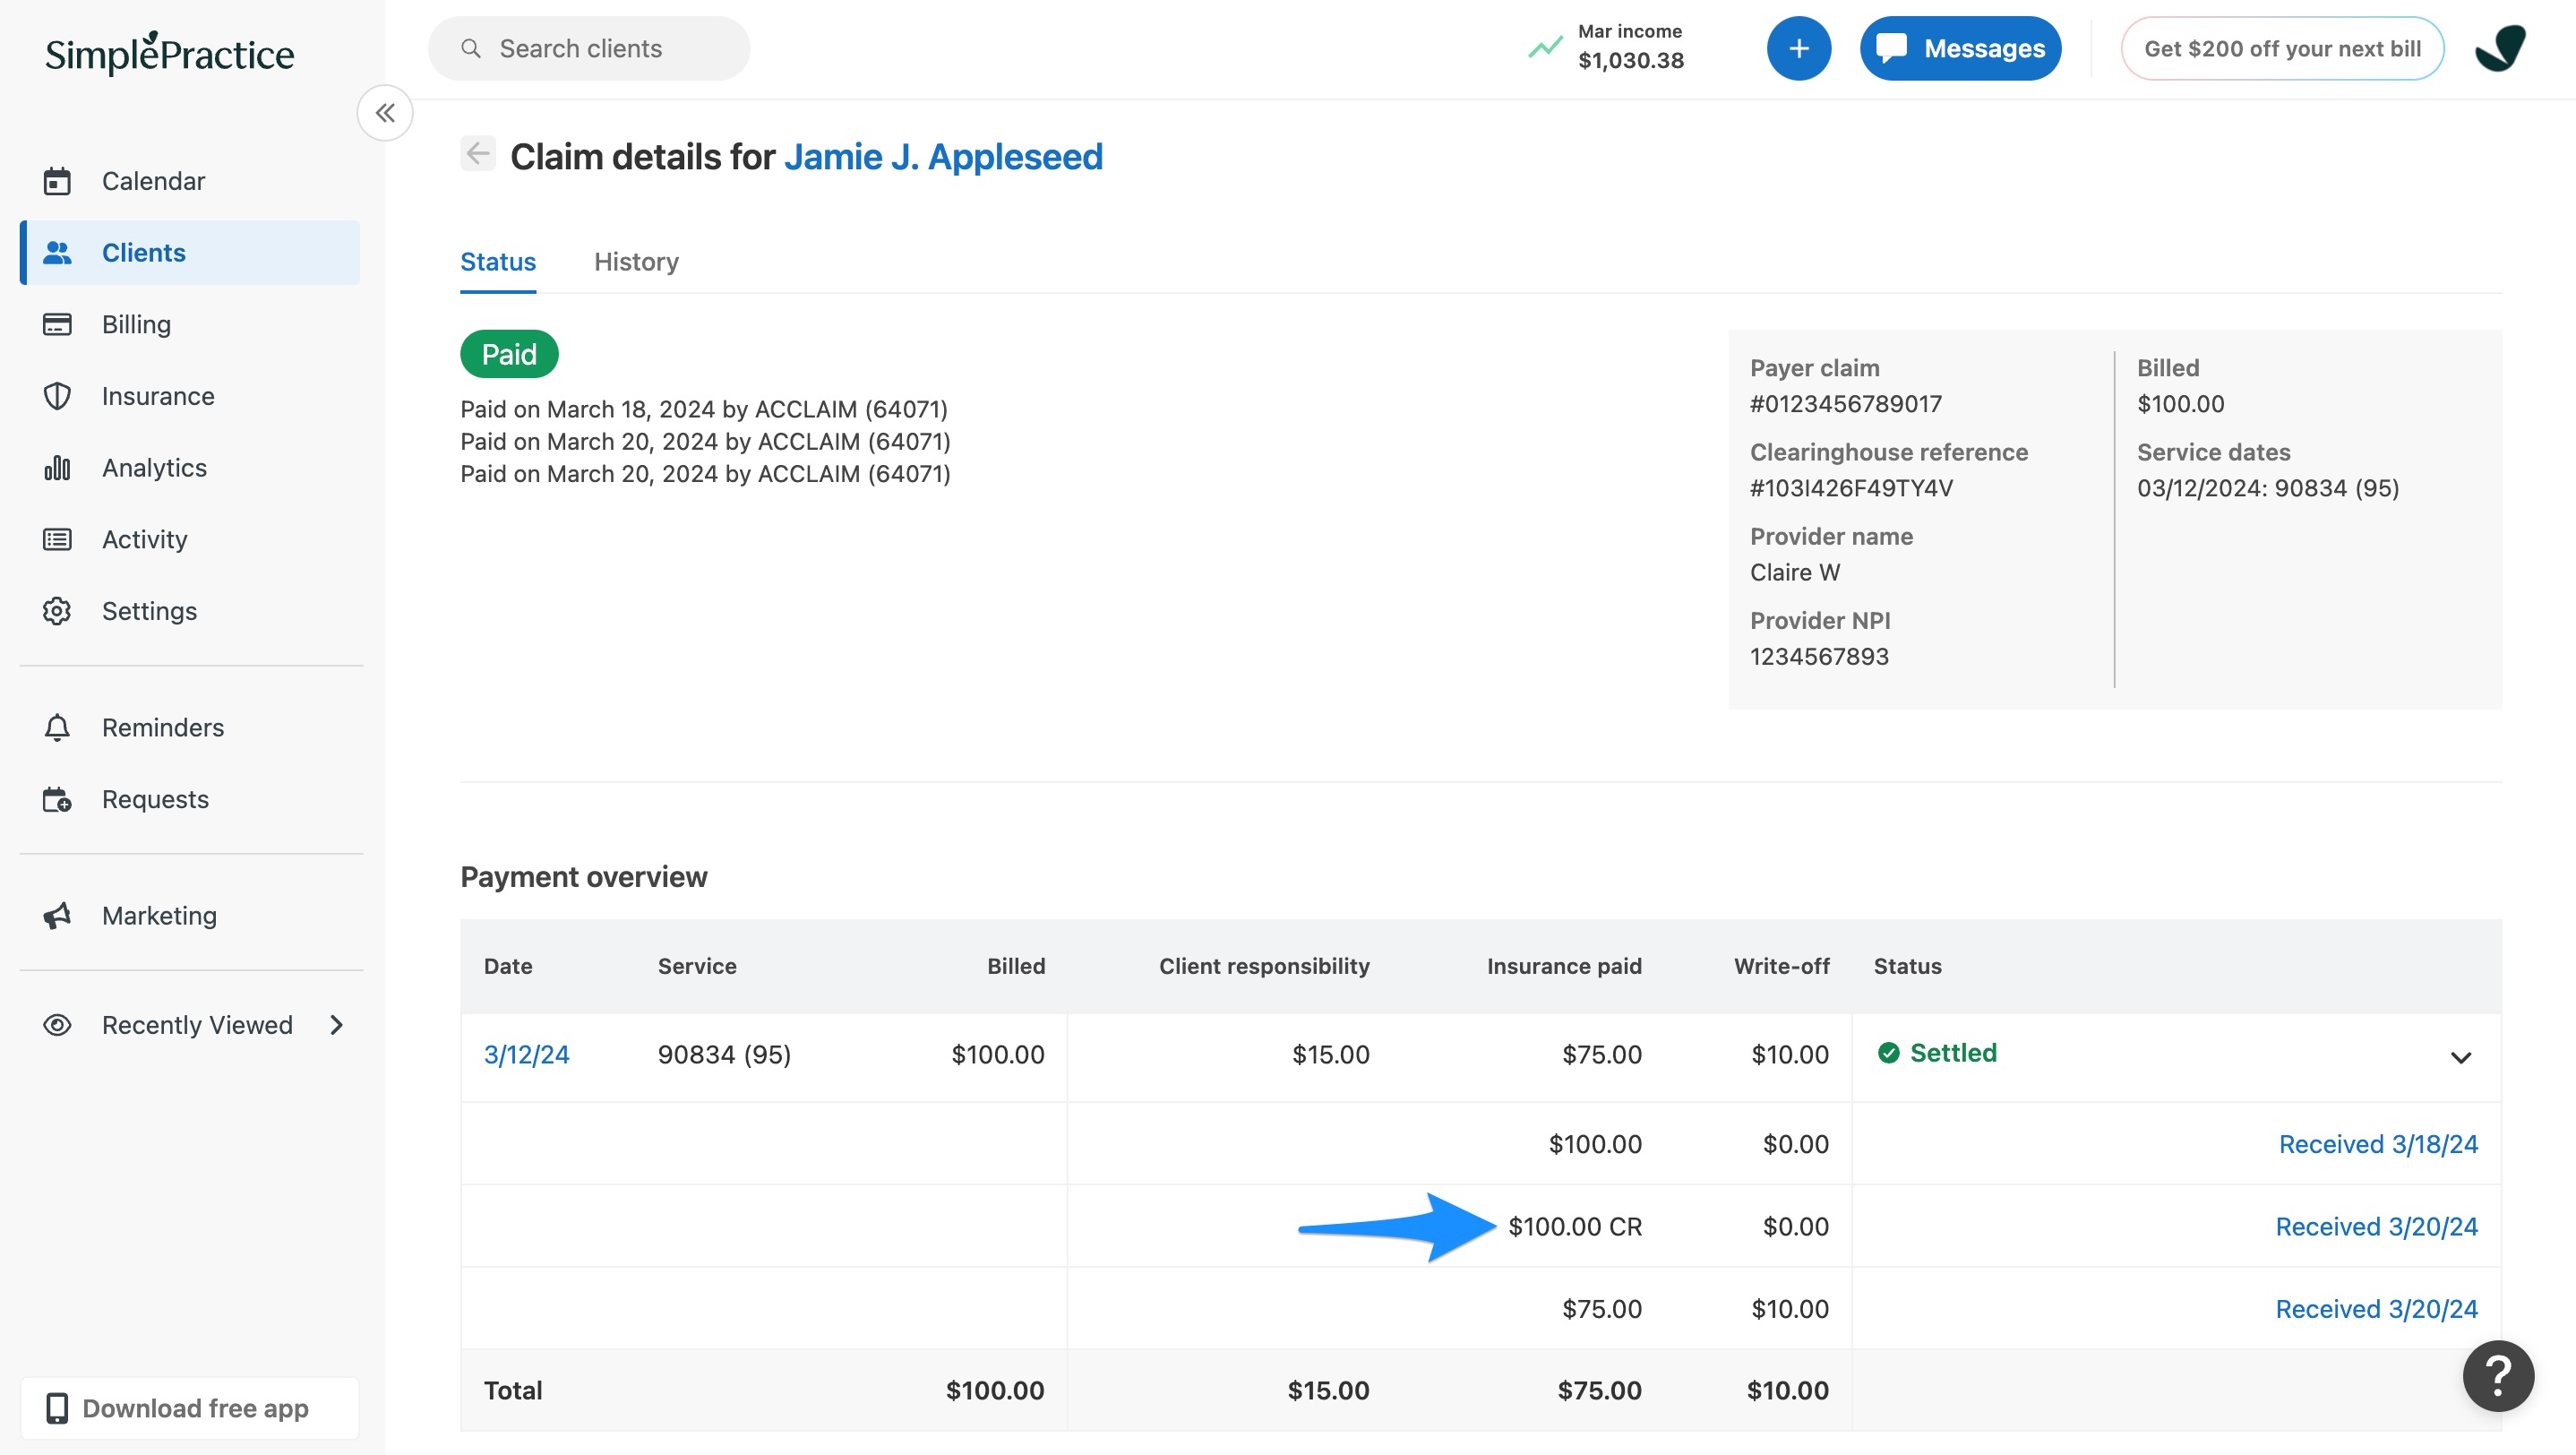
Task: Click the green Settled check icon
Action: pyautogui.click(x=1888, y=1053)
